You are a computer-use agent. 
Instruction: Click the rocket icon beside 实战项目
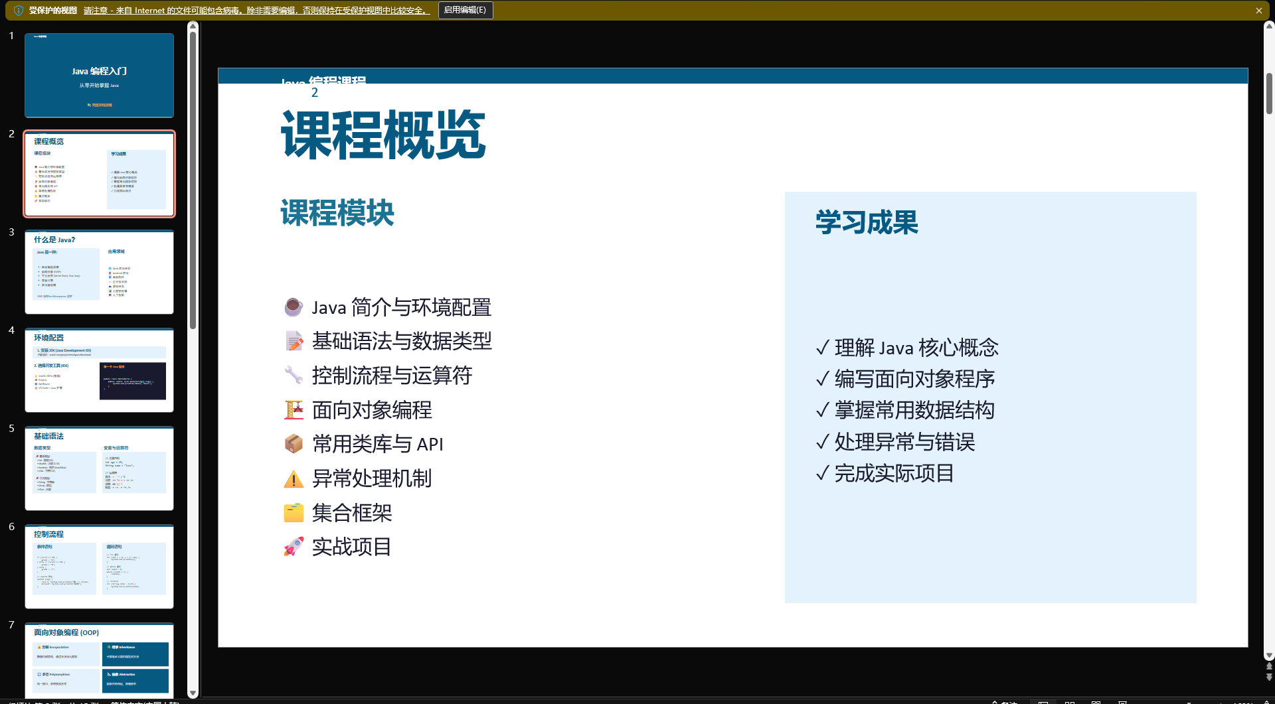click(294, 547)
